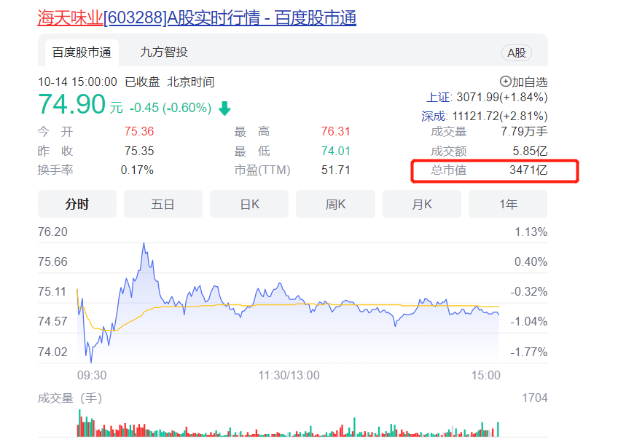This screenshot has width=618, height=442.
Task: Select the 日K chart tab
Action: click(249, 204)
